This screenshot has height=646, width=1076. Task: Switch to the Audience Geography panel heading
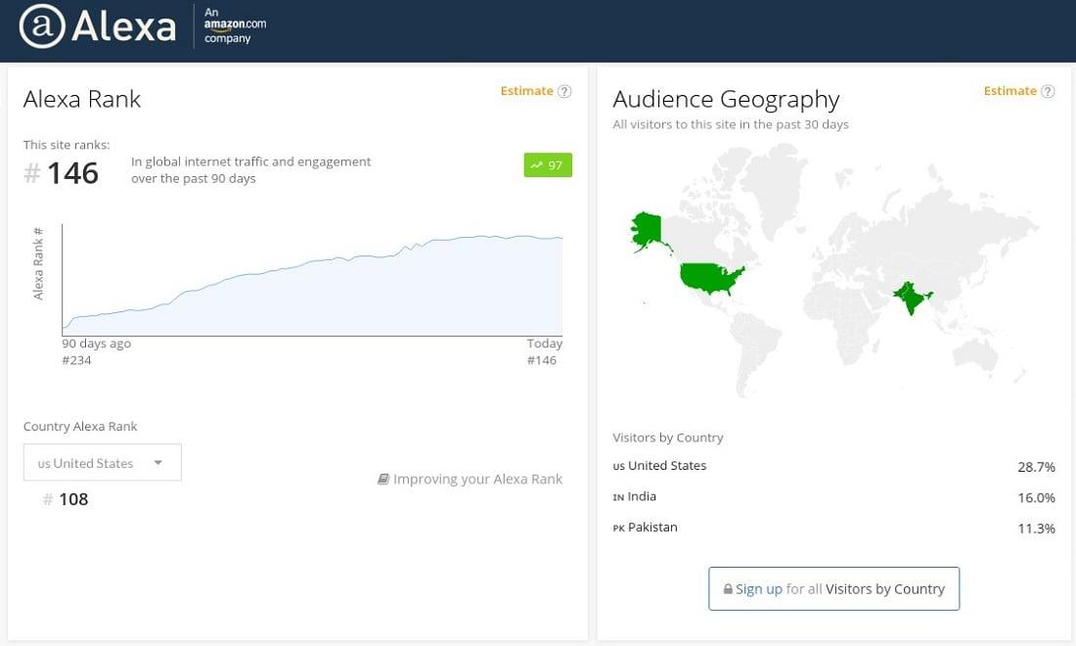(726, 99)
